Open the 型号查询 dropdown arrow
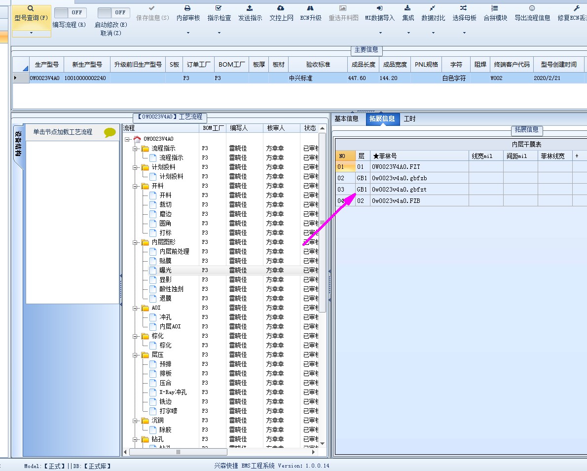The height and width of the screenshot is (471, 587). coord(32,33)
